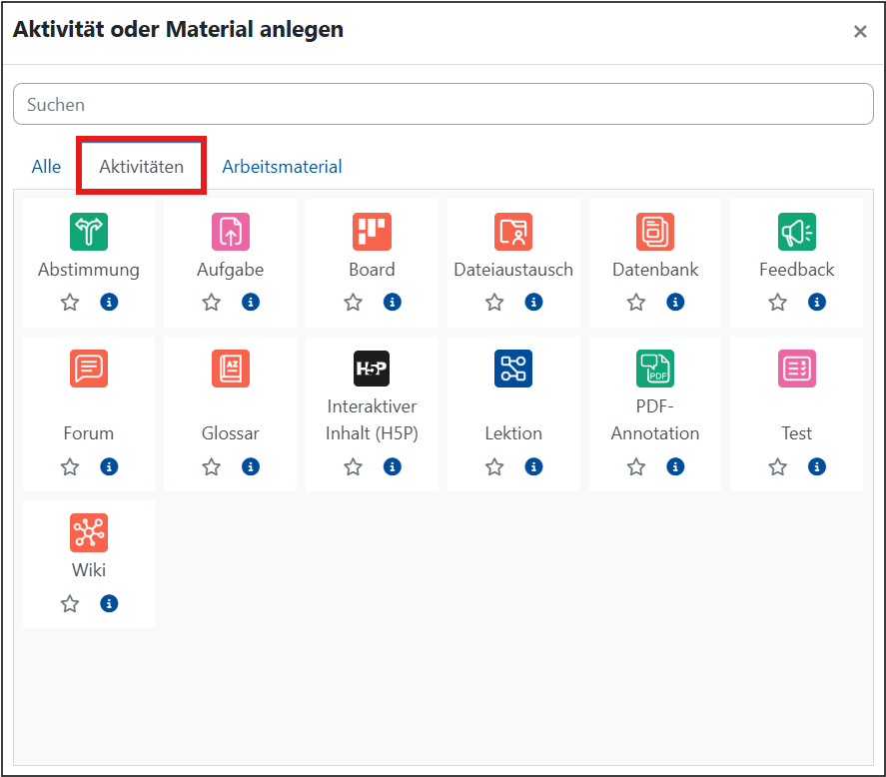Viewport: 886px width, 777px height.
Task: Open Board information icon
Action: point(393,303)
